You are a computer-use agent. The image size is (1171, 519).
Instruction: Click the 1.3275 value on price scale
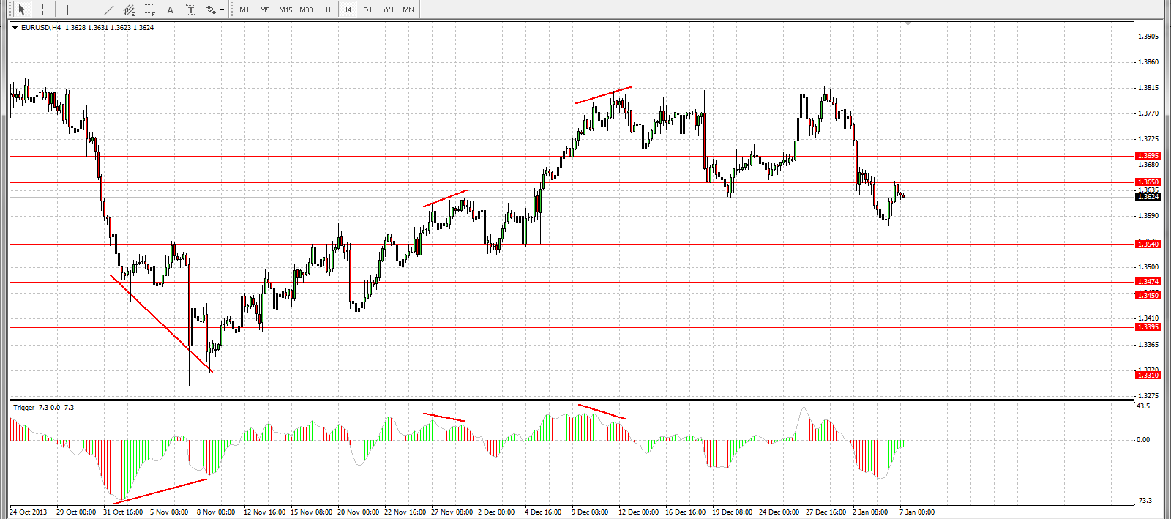click(1148, 396)
